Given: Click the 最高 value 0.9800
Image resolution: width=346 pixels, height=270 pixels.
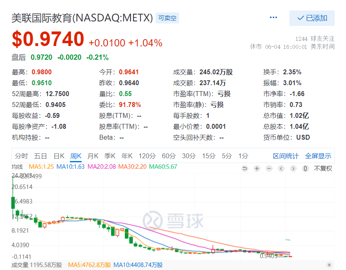Looking at the screenshot, I should [x=42, y=72].
